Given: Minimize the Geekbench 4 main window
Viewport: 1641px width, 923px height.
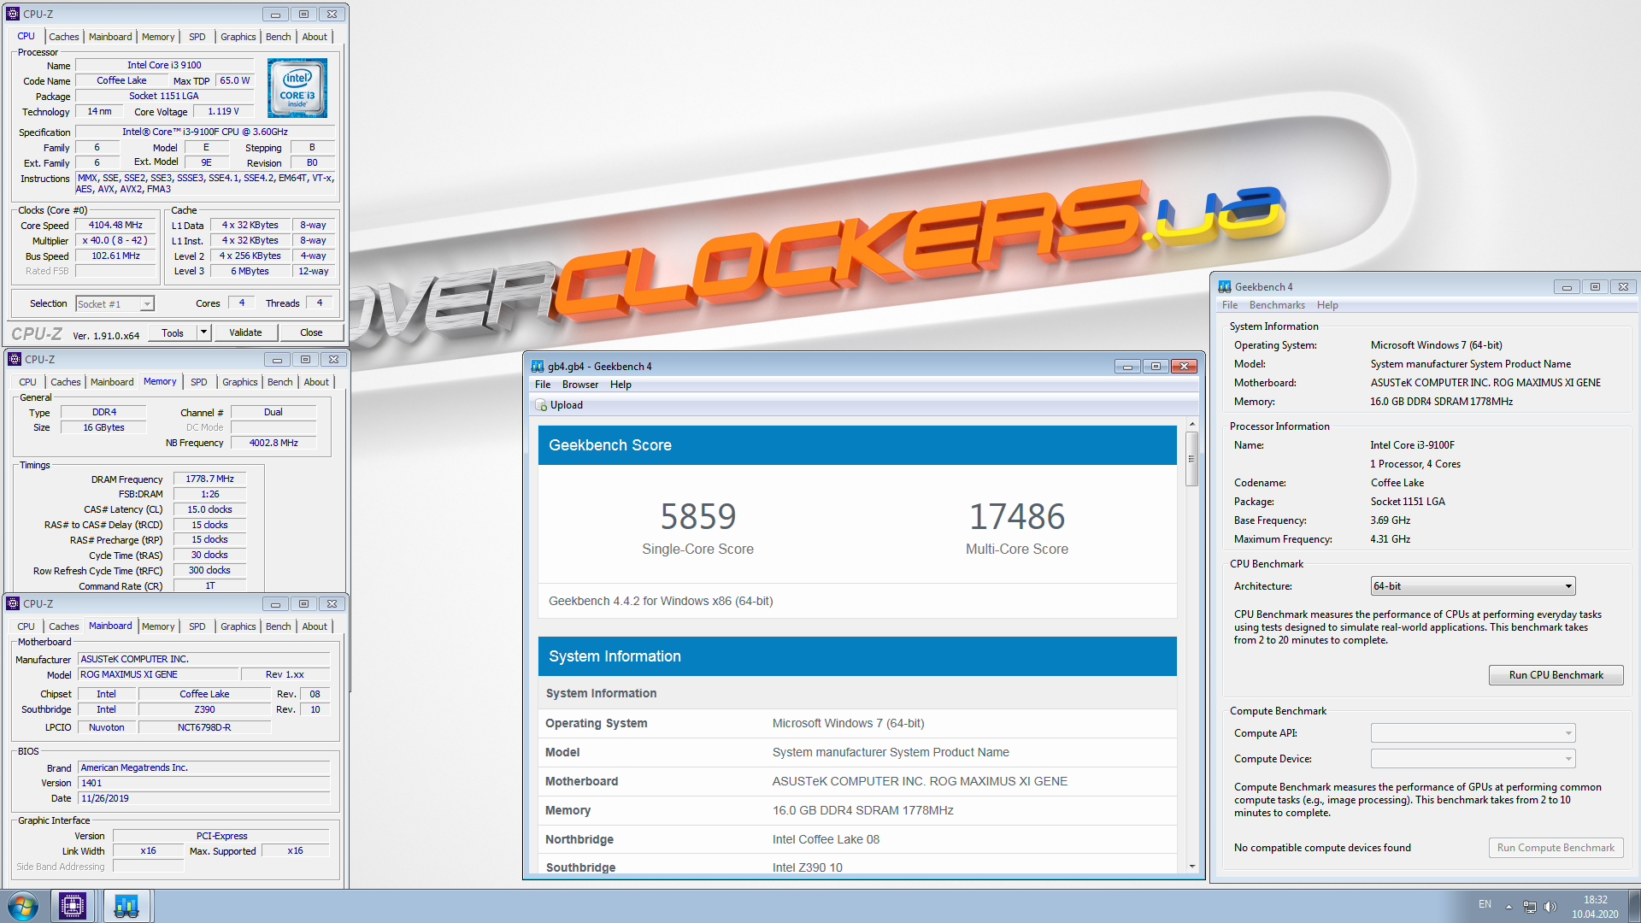Looking at the screenshot, I should (1567, 287).
